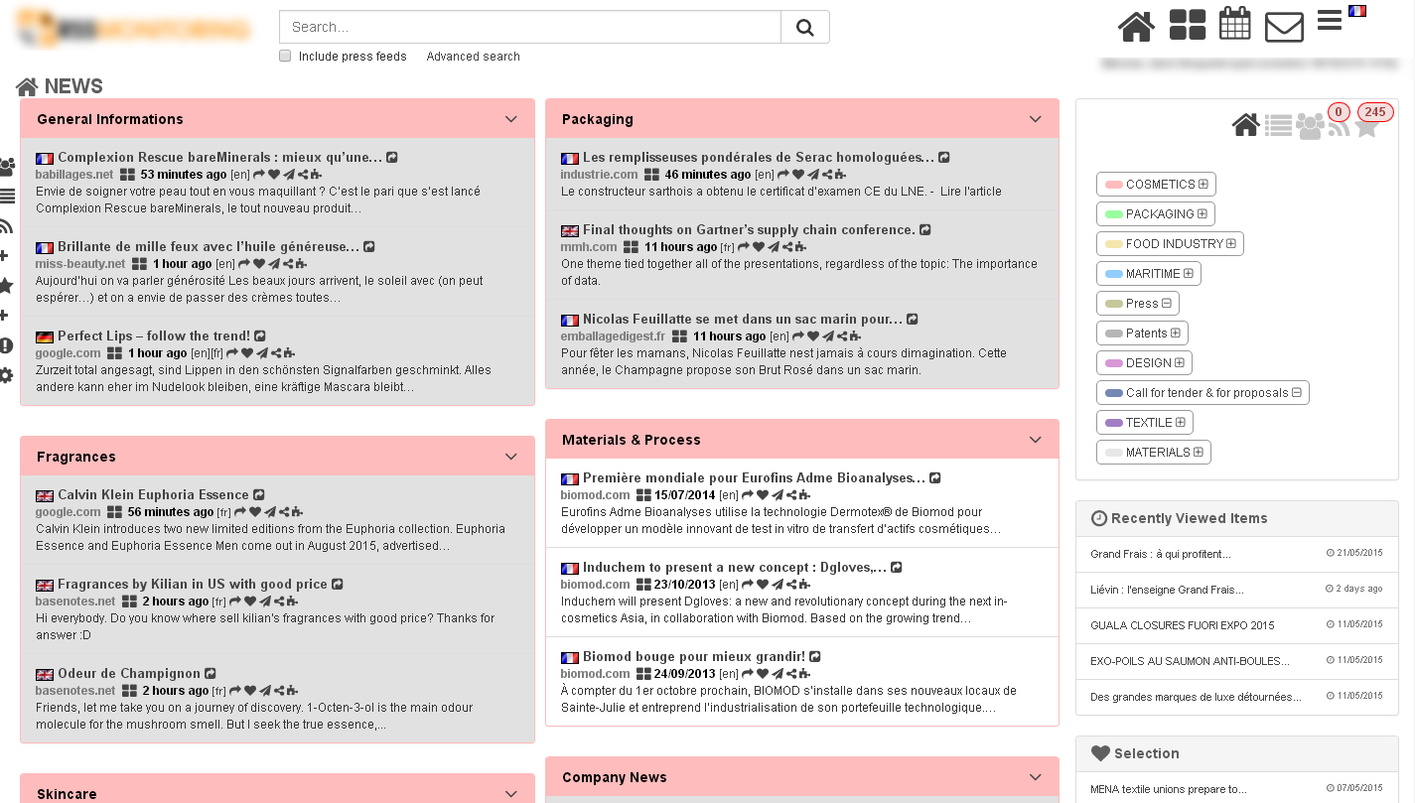Open recently viewed Lièvin : l'enseigne Grand Frais

1167,590
